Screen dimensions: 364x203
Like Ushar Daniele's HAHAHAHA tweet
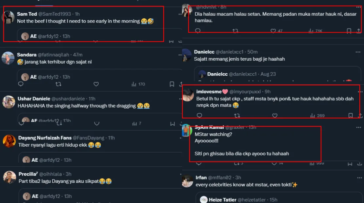point(97,123)
